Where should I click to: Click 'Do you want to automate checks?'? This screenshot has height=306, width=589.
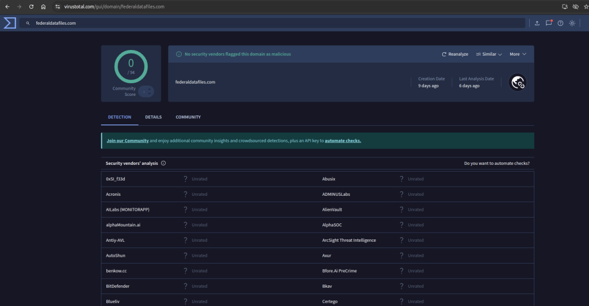coord(496,164)
